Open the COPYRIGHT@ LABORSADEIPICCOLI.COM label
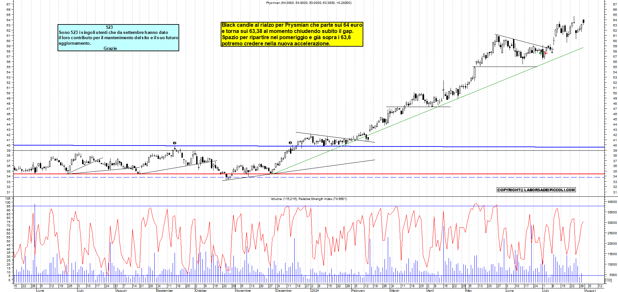This screenshot has height=292, width=618. (536, 190)
